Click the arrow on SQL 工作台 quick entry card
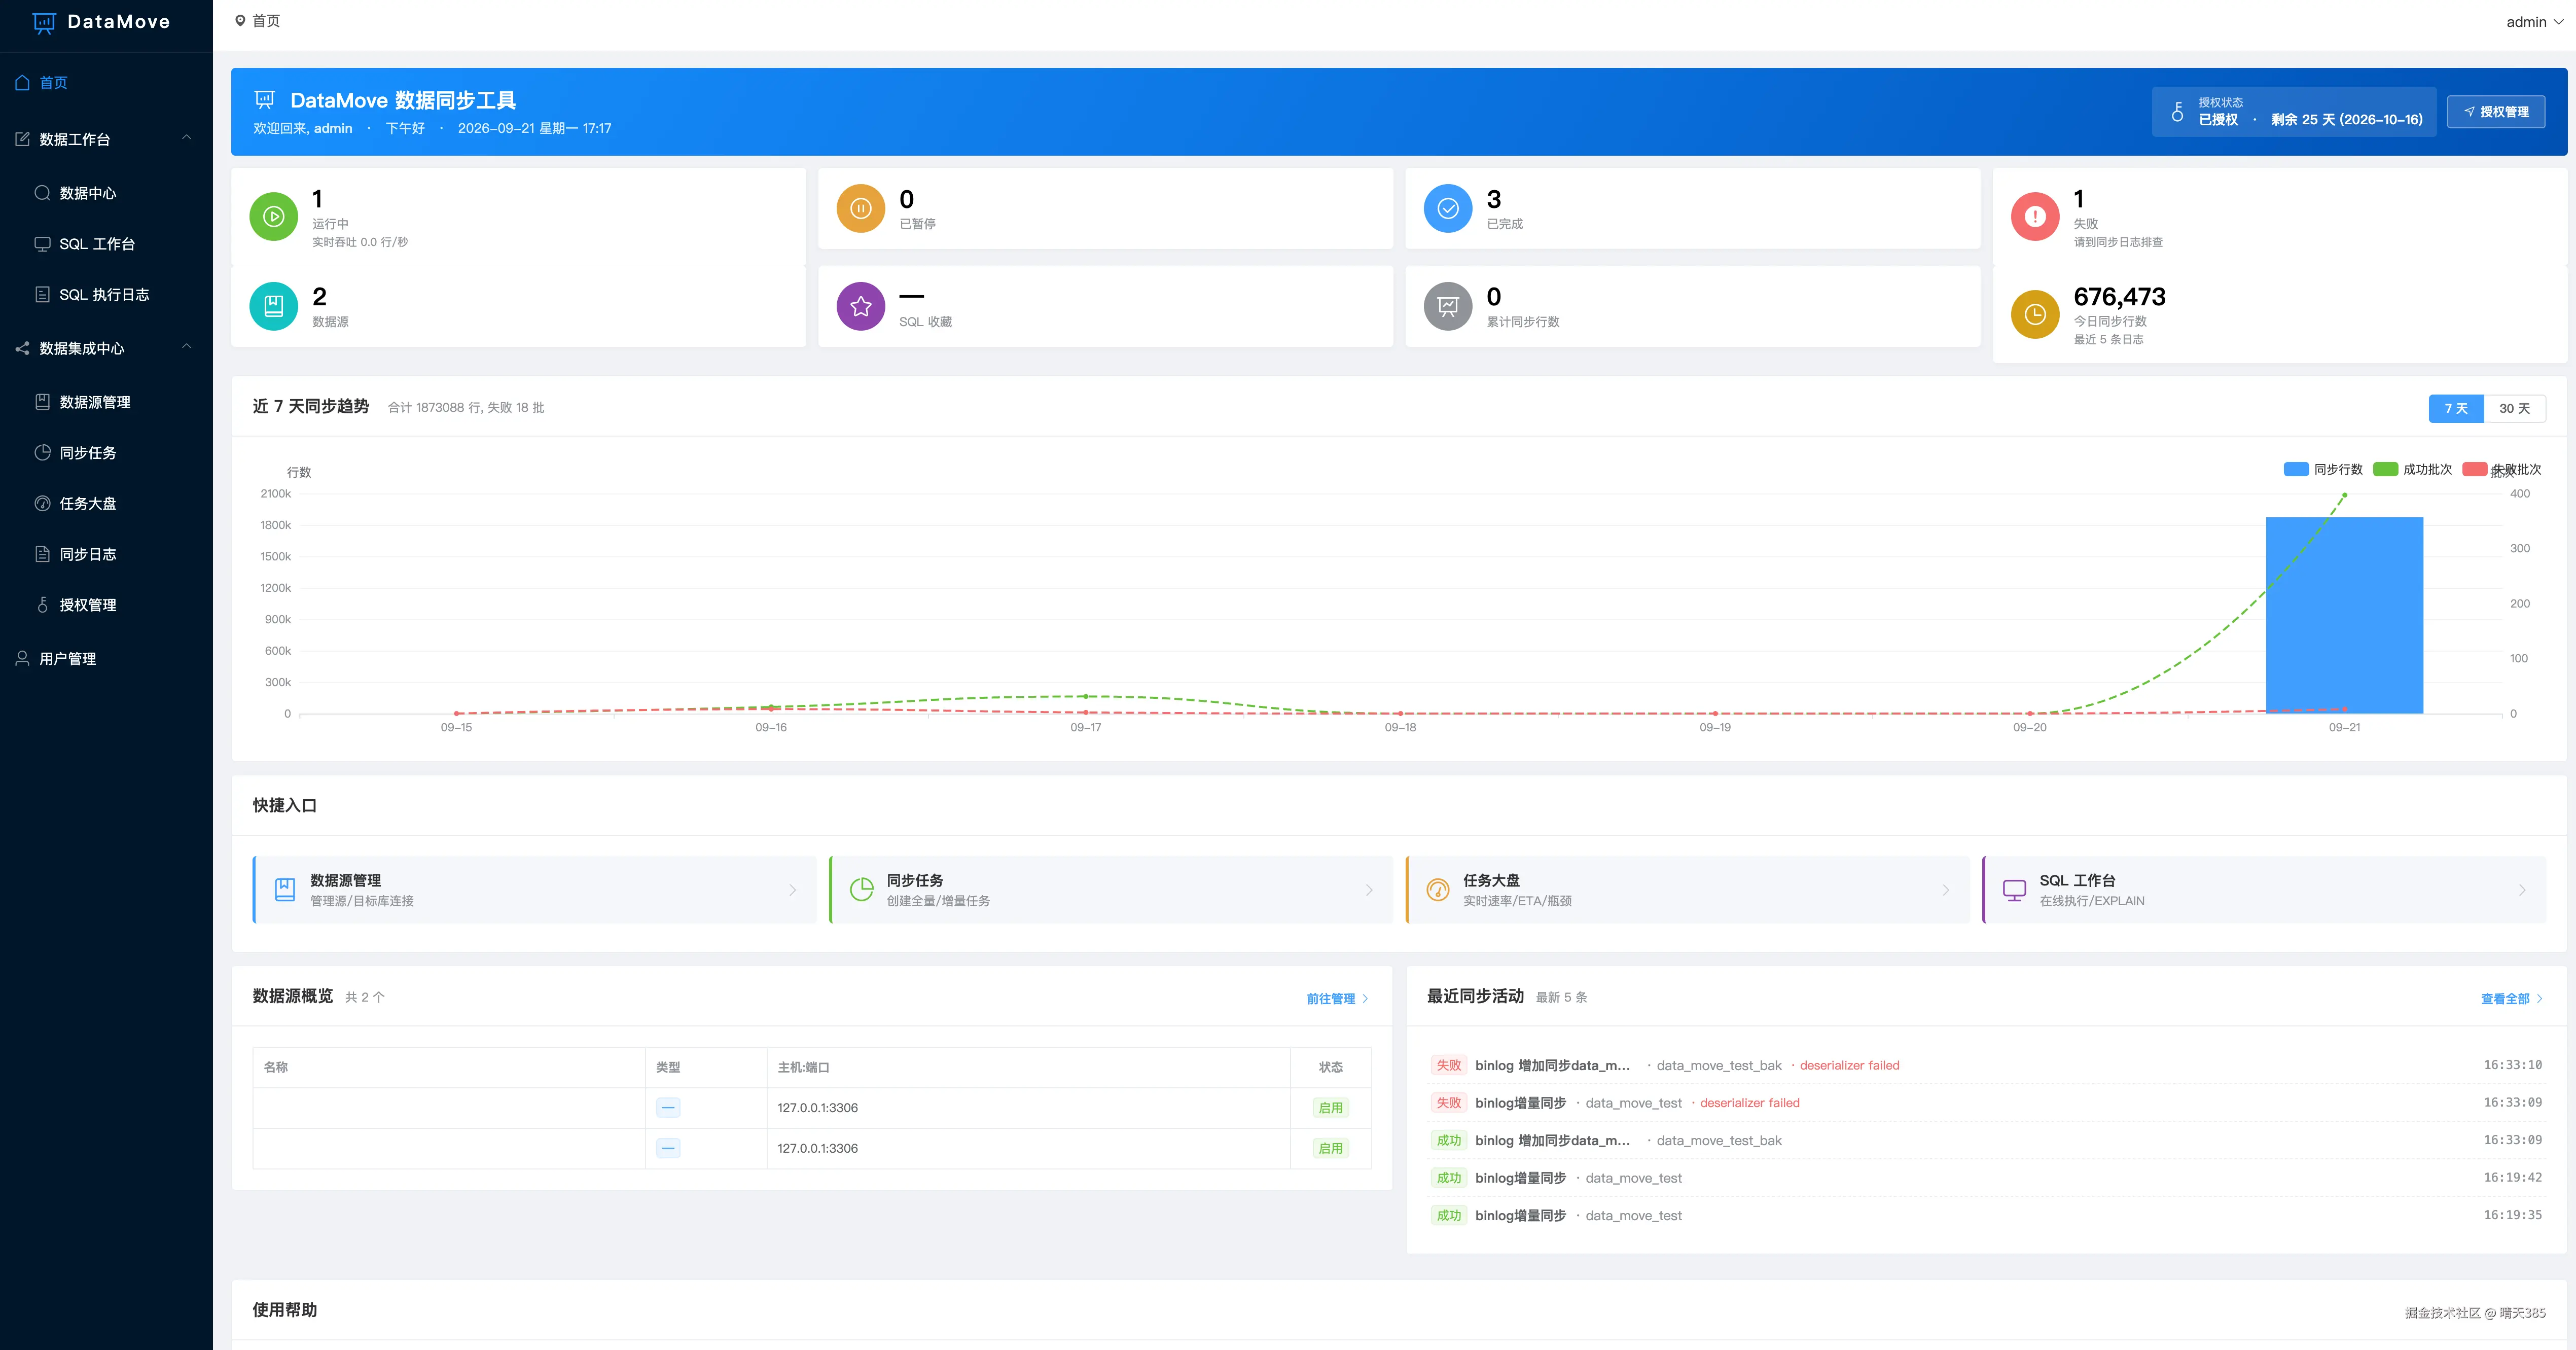This screenshot has width=2576, height=1350. [x=2522, y=890]
